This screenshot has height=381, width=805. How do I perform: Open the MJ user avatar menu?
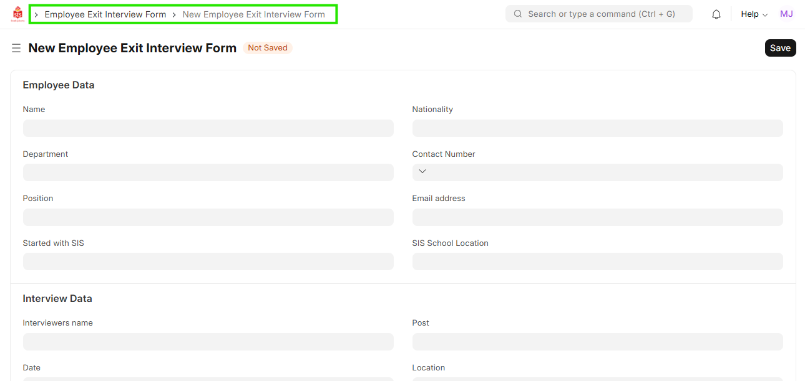pyautogui.click(x=786, y=14)
